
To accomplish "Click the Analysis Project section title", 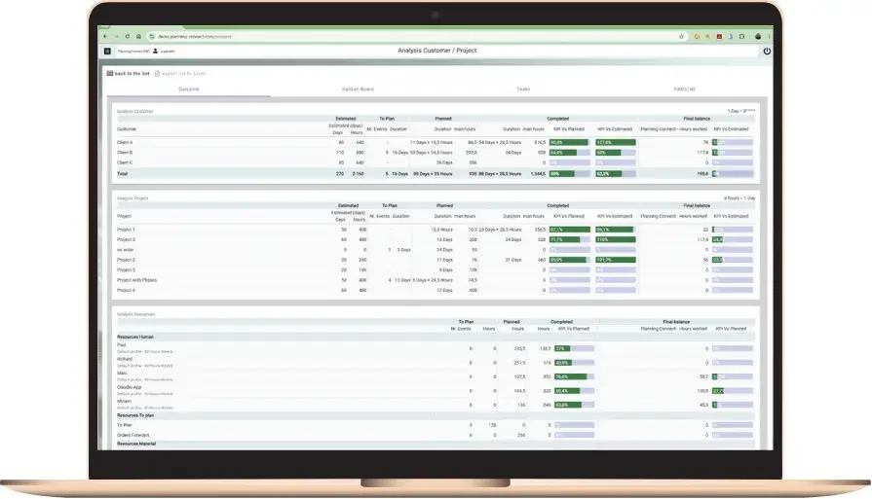I will (x=133, y=198).
